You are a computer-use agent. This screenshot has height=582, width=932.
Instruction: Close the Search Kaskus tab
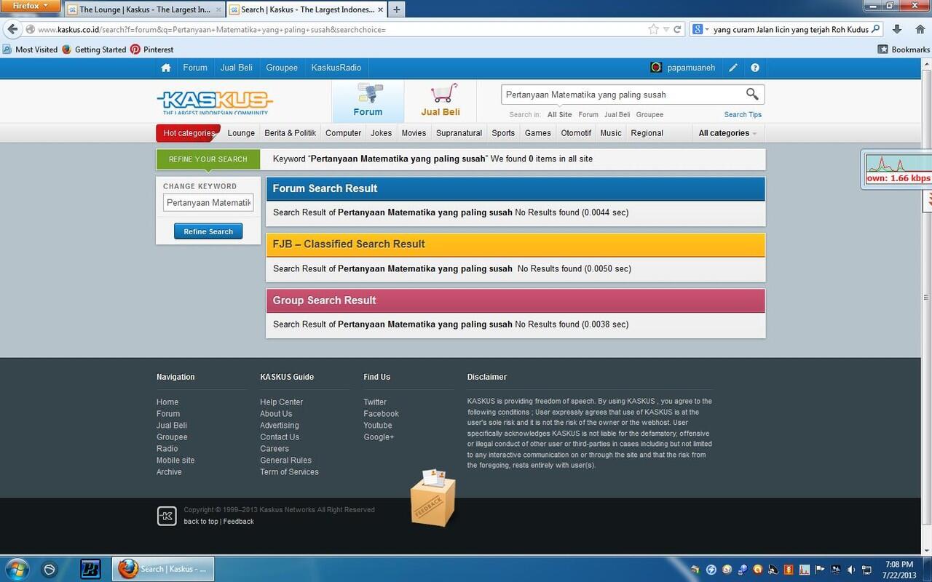pos(380,9)
